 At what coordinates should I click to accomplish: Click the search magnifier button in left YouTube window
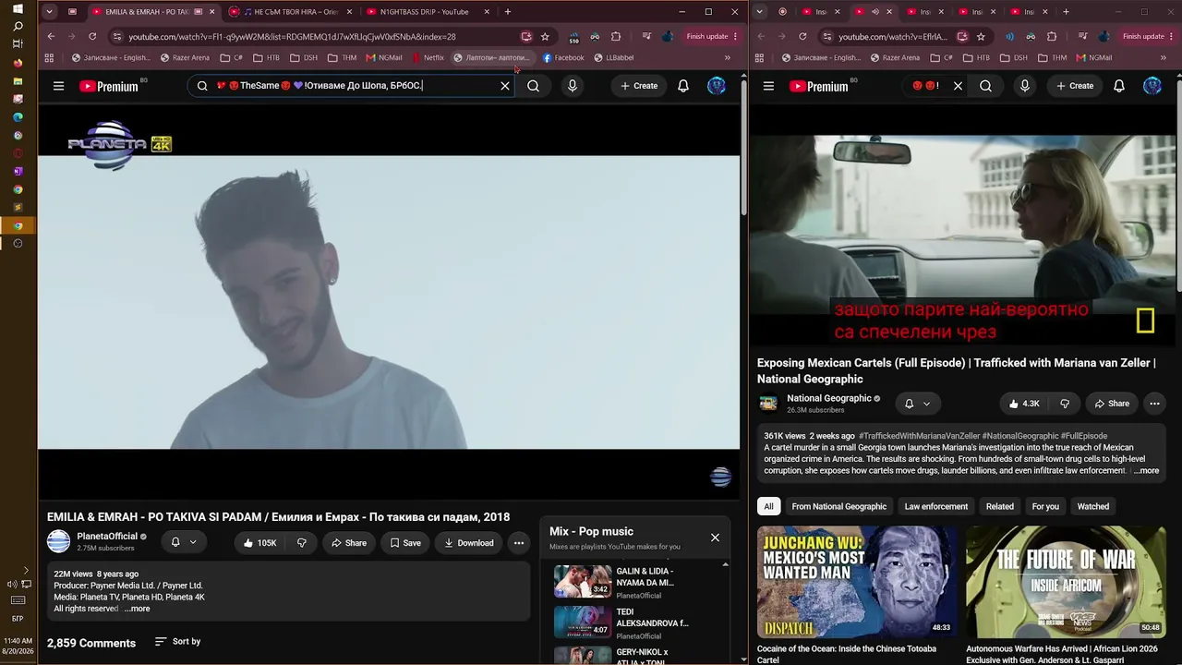[533, 86]
